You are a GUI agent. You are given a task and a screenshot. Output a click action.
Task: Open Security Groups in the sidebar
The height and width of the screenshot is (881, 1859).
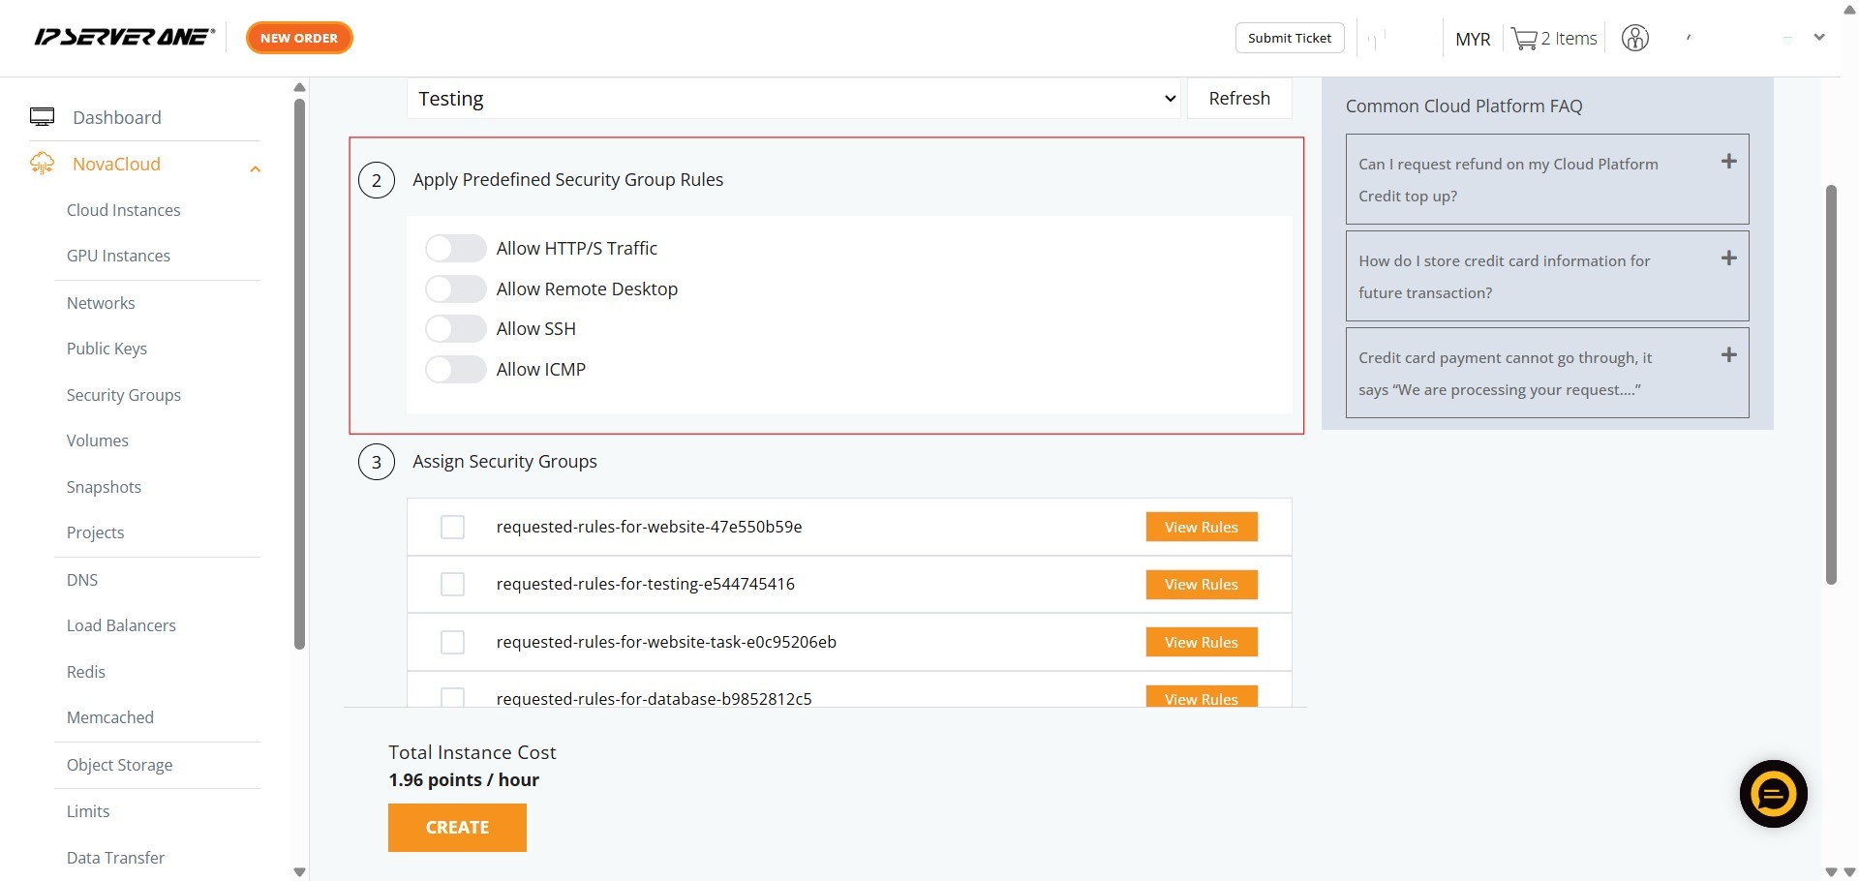coord(124,395)
